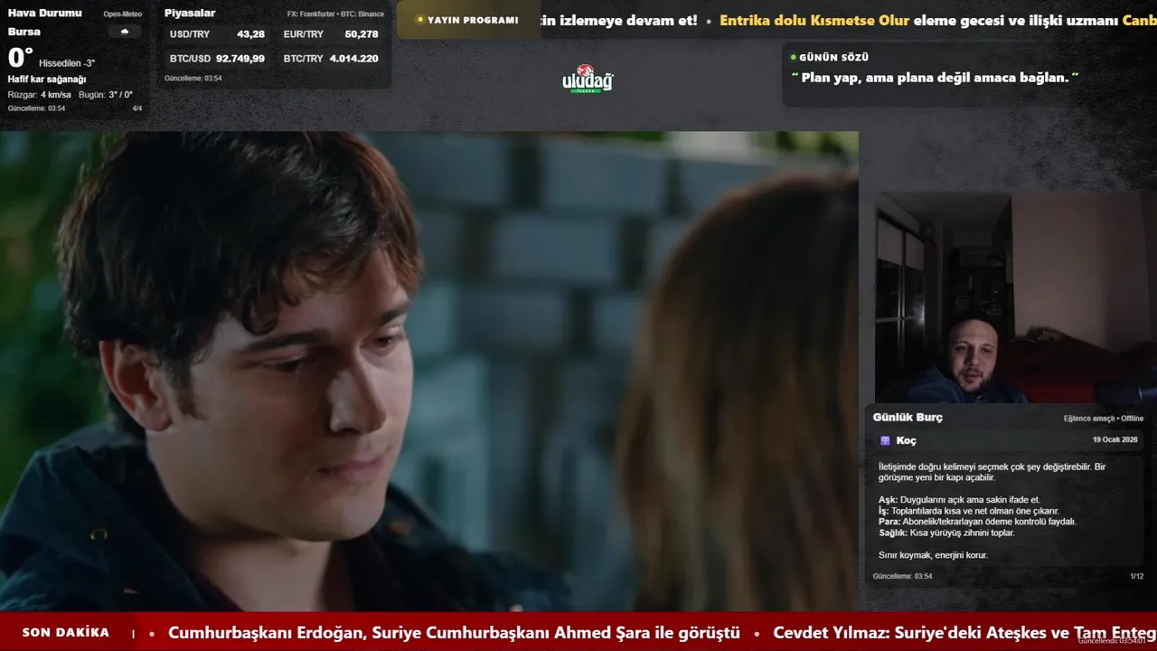This screenshot has width=1157, height=651.
Task: Click the BTC/USD 92.749,99 price
Action: point(218,58)
